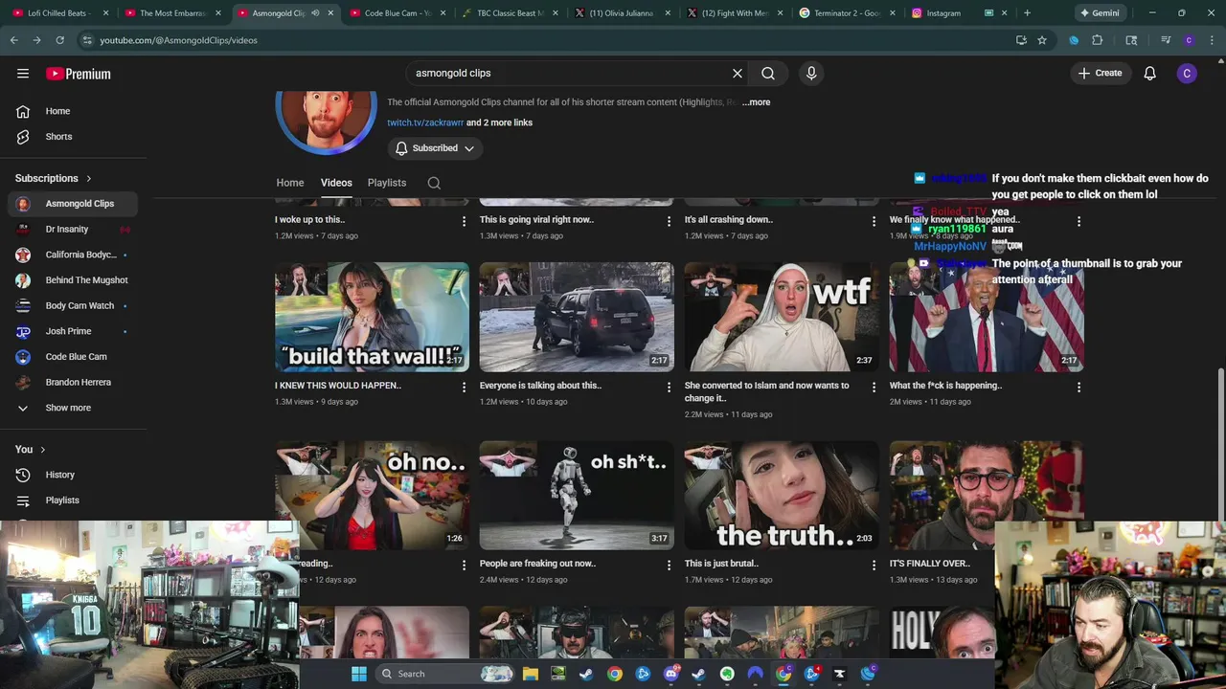Close the Olivia Julianna tab

pos(666,13)
